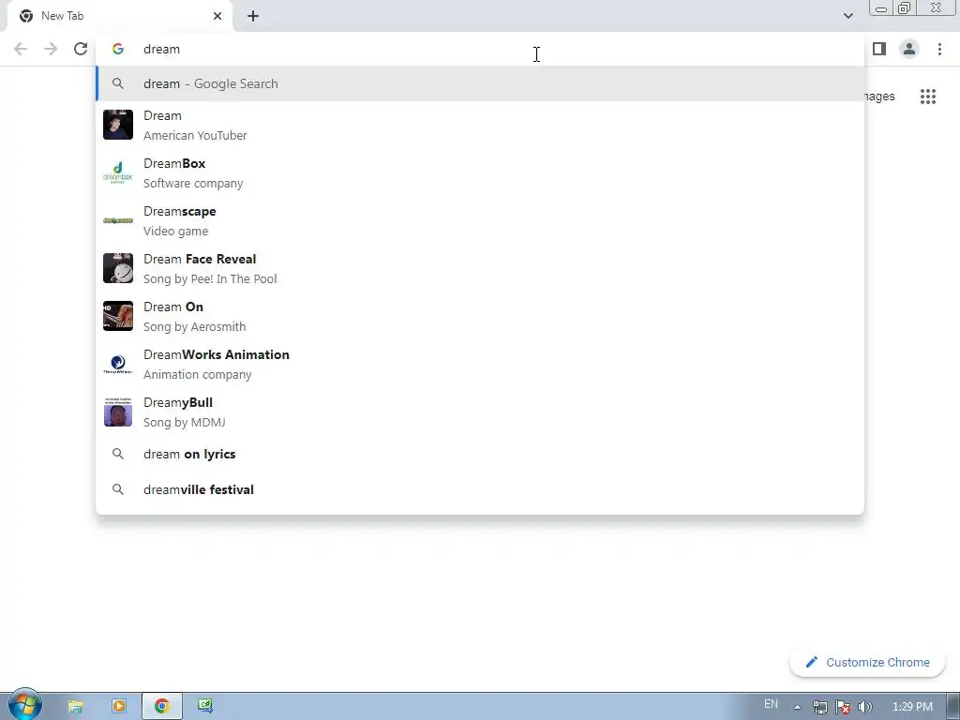The width and height of the screenshot is (960, 720).
Task: Click the browser back arrow
Action: (x=21, y=49)
